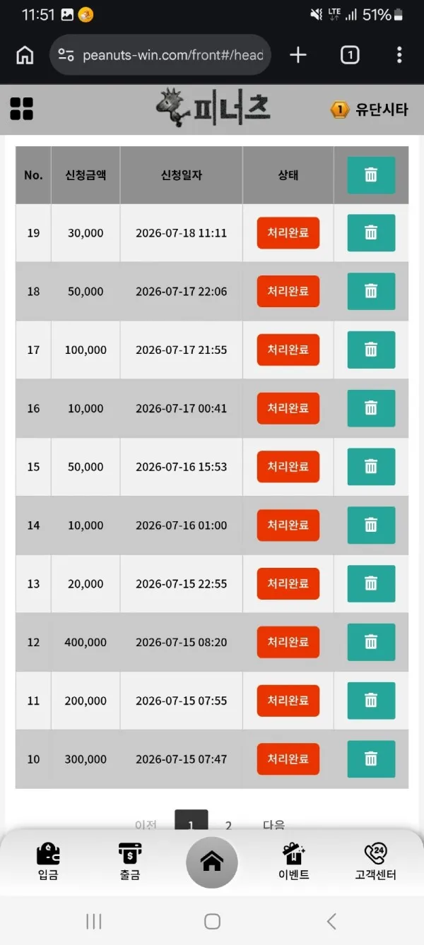Tap 다음 to go to next page
424x945 pixels.
pyautogui.click(x=273, y=825)
